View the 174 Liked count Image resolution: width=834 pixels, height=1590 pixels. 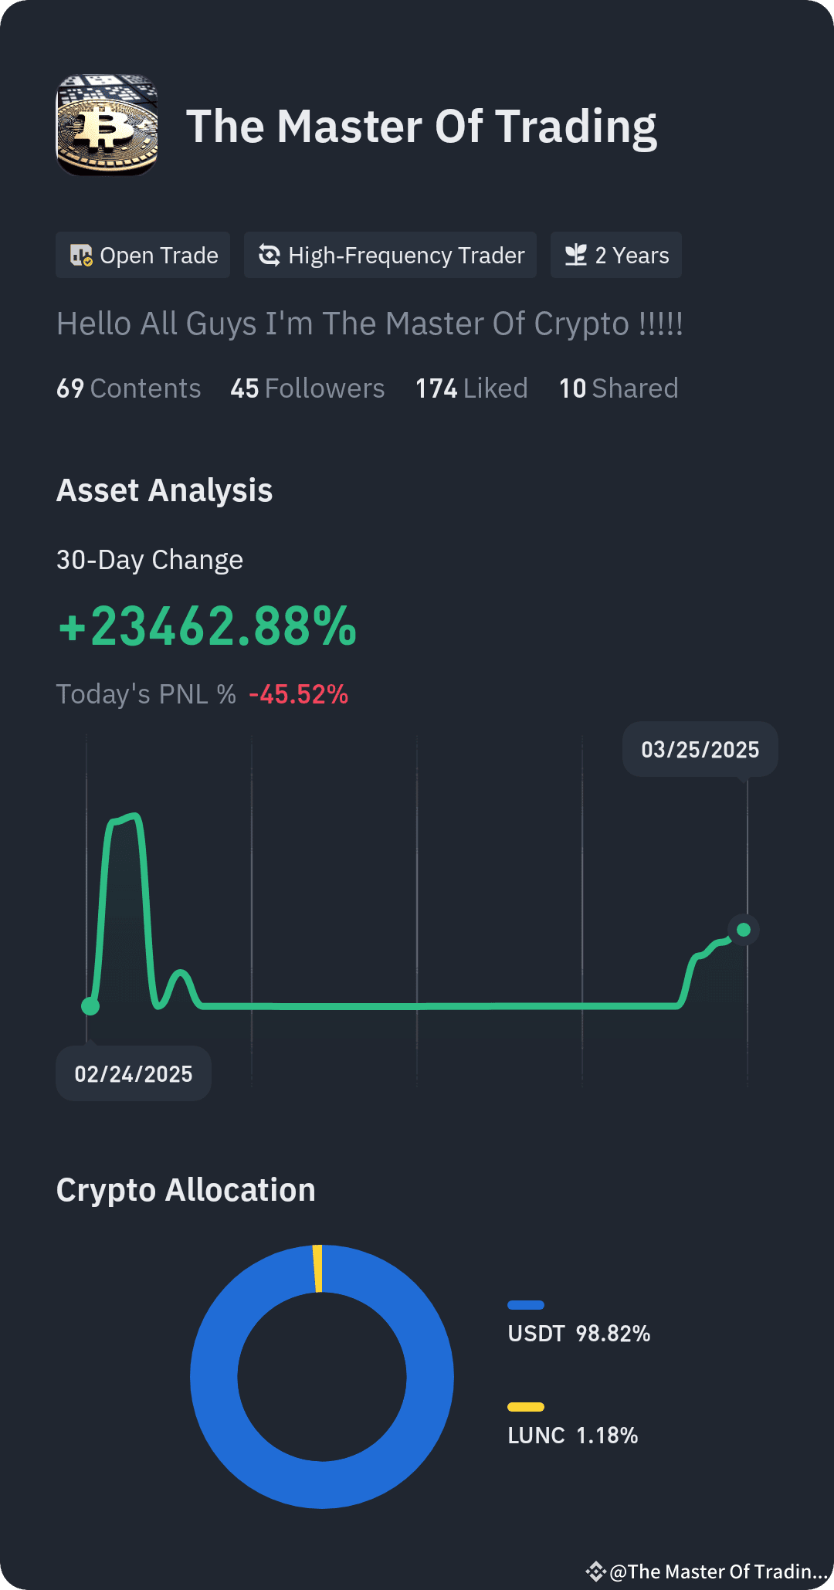pyautogui.click(x=472, y=388)
